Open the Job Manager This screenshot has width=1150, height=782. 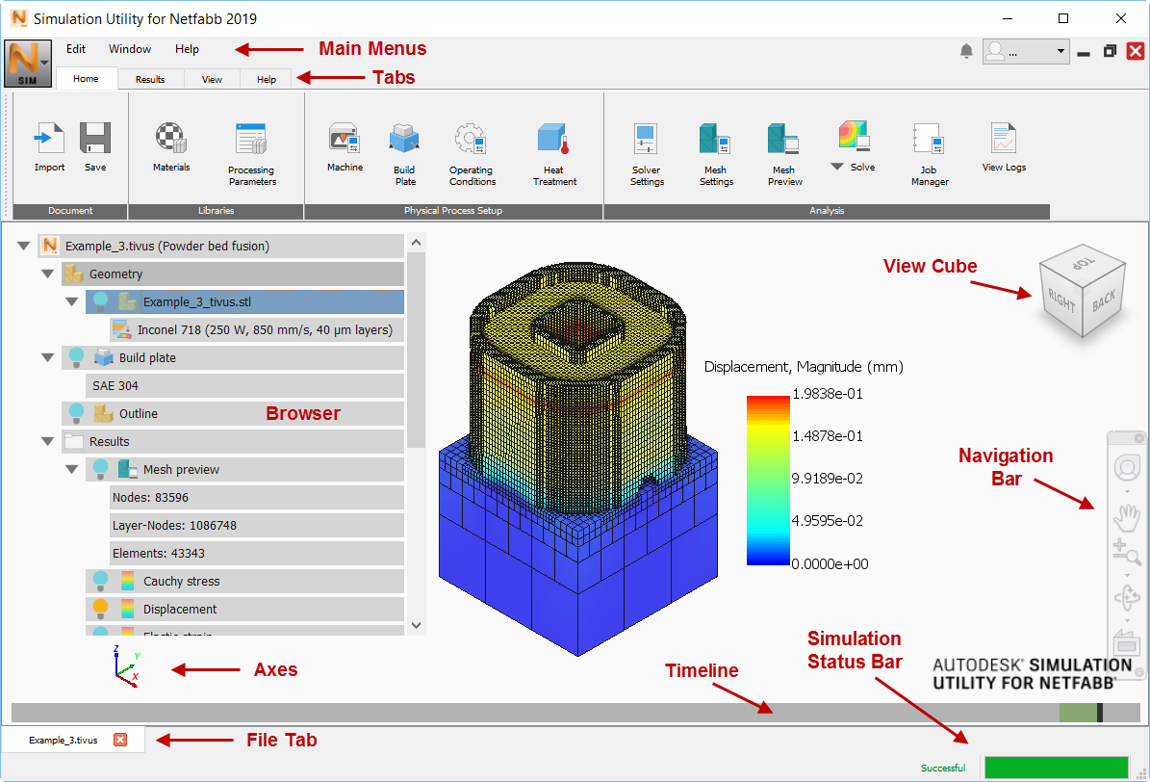click(x=928, y=138)
